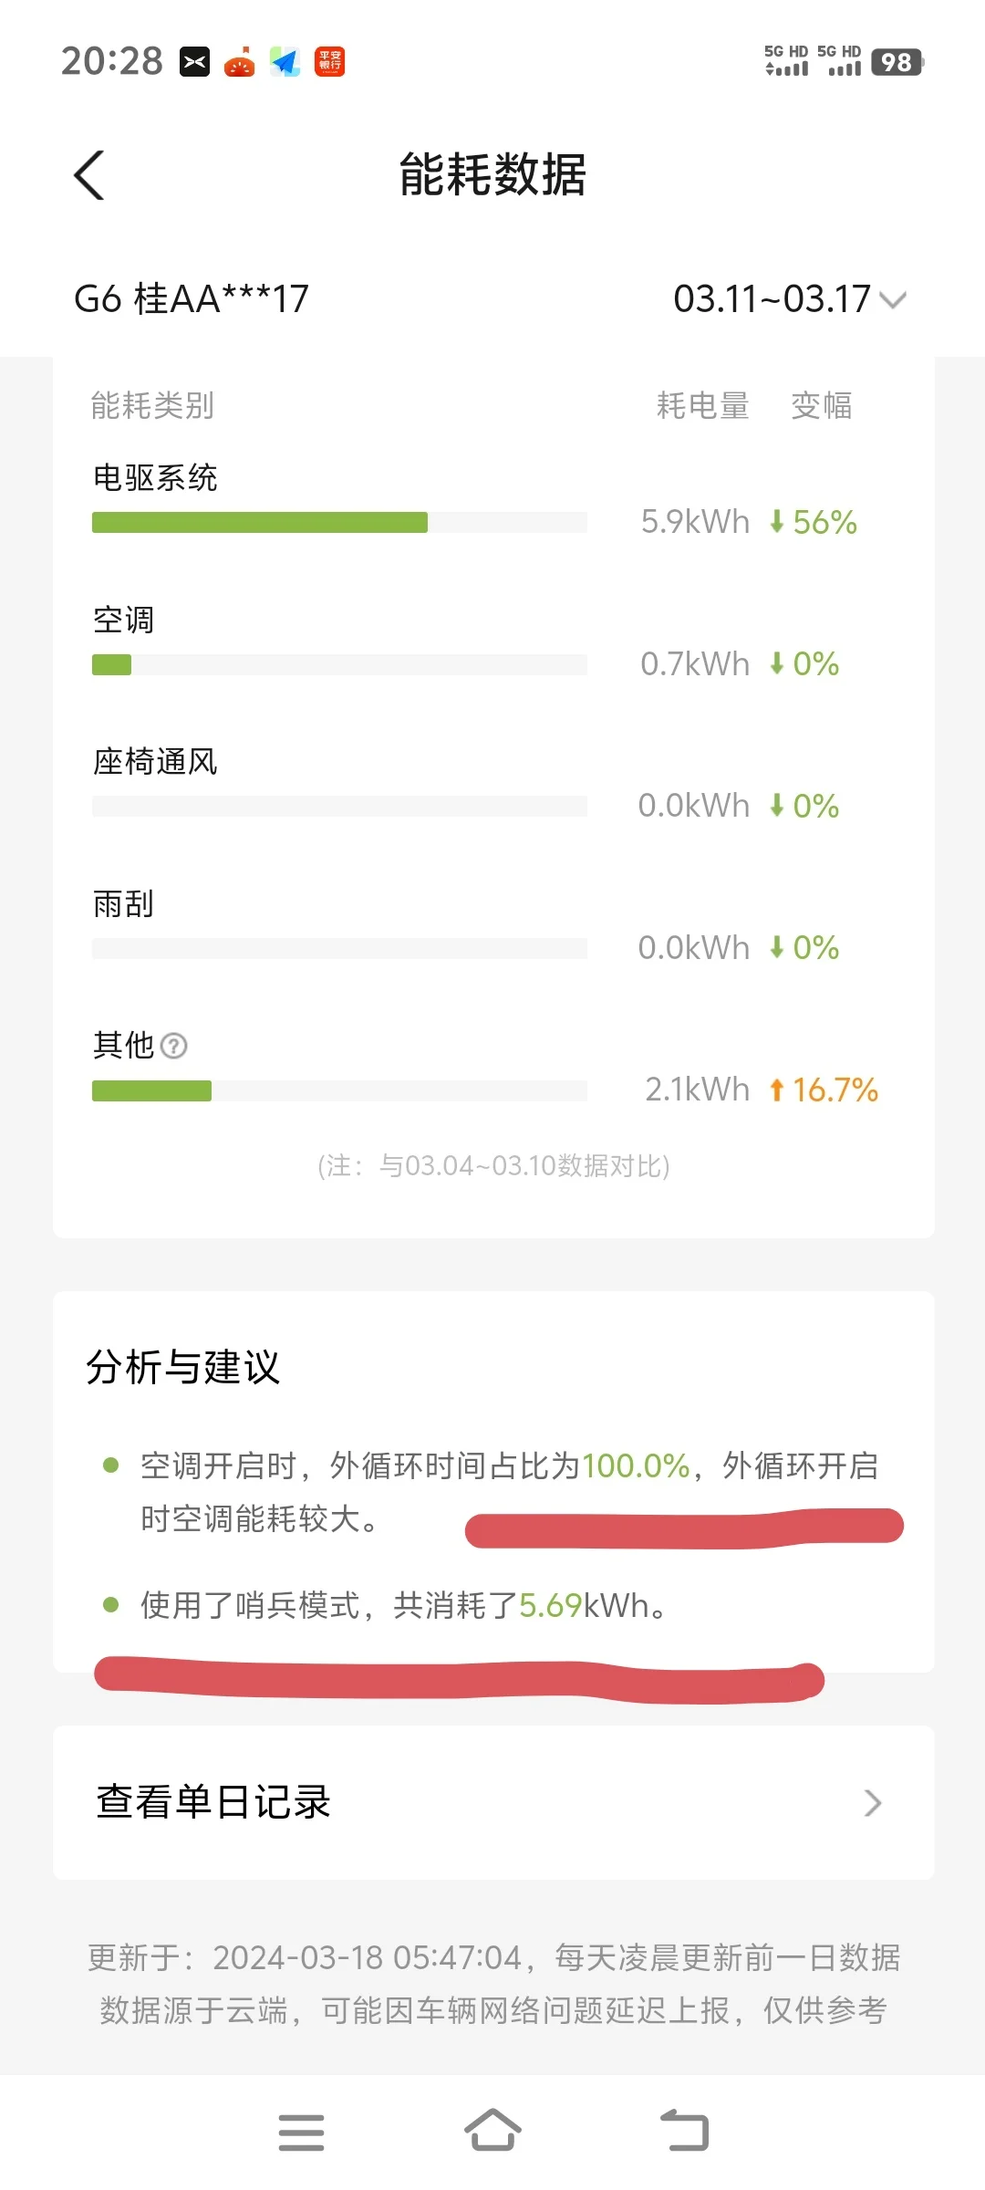Tap the 电驱系统 energy usage bar
The image size is (985, 2190).
point(339,522)
